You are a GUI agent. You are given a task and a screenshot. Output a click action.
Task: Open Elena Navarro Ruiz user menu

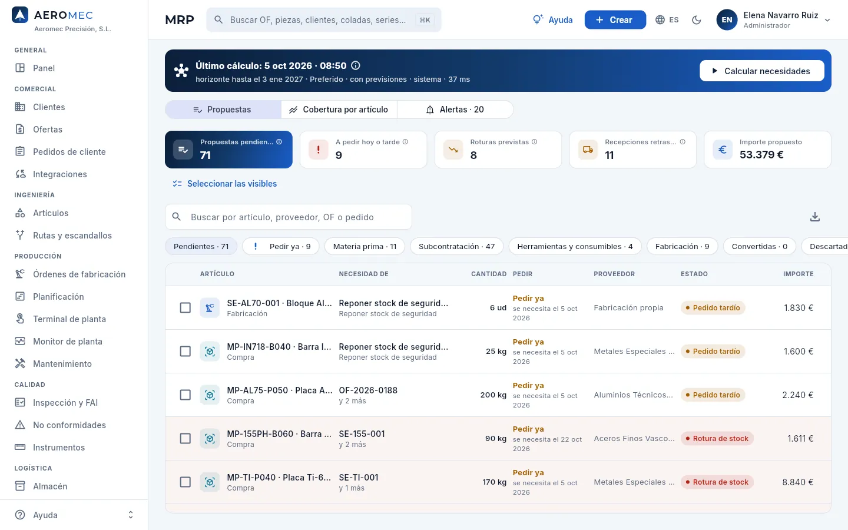774,20
